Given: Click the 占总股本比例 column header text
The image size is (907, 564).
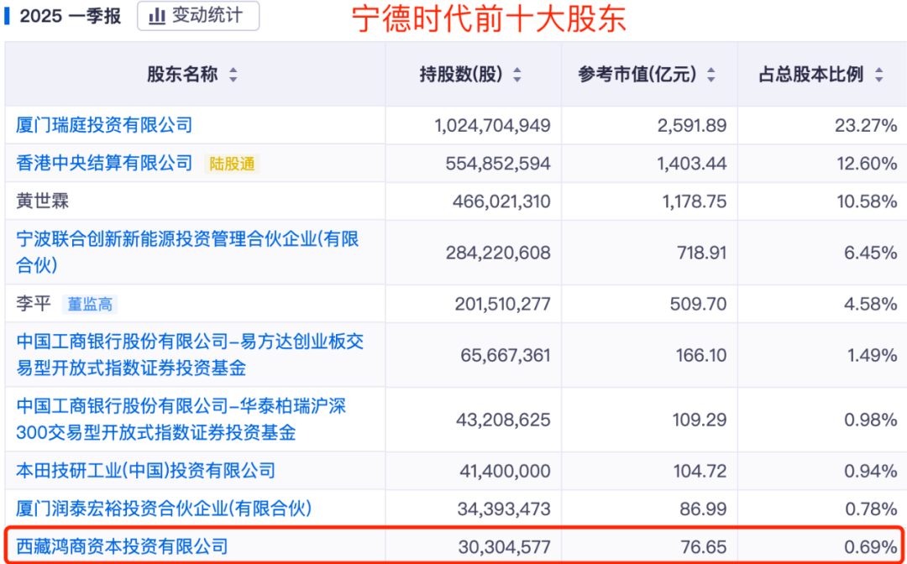Looking at the screenshot, I should pyautogui.click(x=811, y=75).
